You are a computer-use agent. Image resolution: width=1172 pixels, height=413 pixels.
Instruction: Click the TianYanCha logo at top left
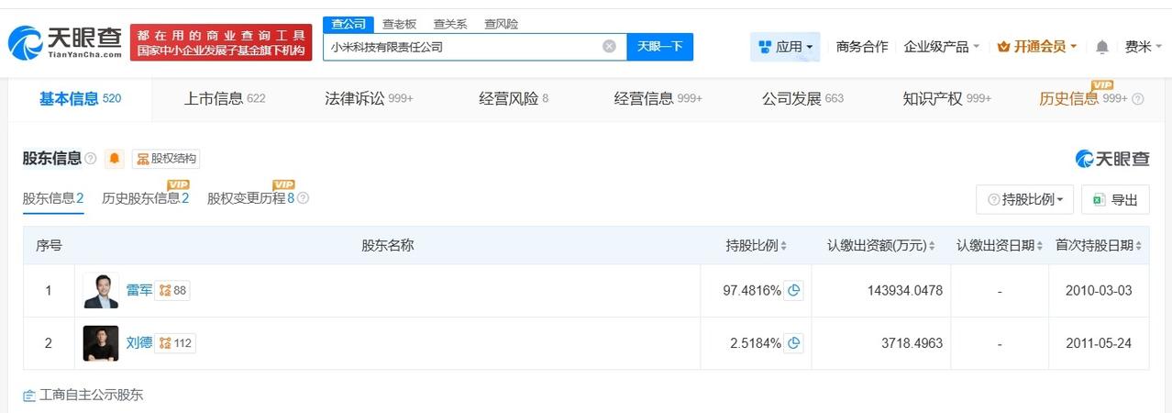[x=64, y=41]
